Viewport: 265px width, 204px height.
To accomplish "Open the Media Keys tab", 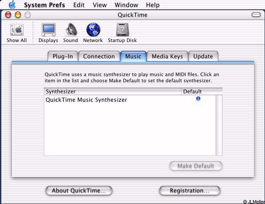I will click(x=167, y=56).
